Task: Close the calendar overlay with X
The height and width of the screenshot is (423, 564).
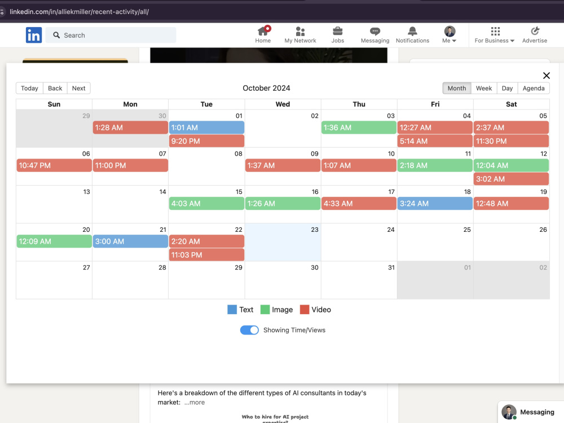Action: pyautogui.click(x=547, y=76)
